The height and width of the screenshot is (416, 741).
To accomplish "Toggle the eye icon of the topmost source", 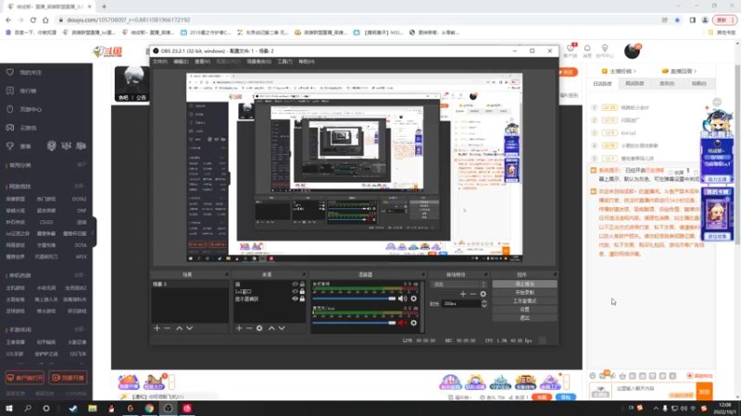I will (295, 285).
